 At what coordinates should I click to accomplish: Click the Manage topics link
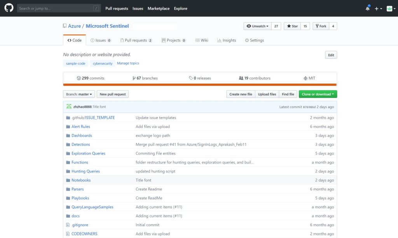pyautogui.click(x=128, y=63)
